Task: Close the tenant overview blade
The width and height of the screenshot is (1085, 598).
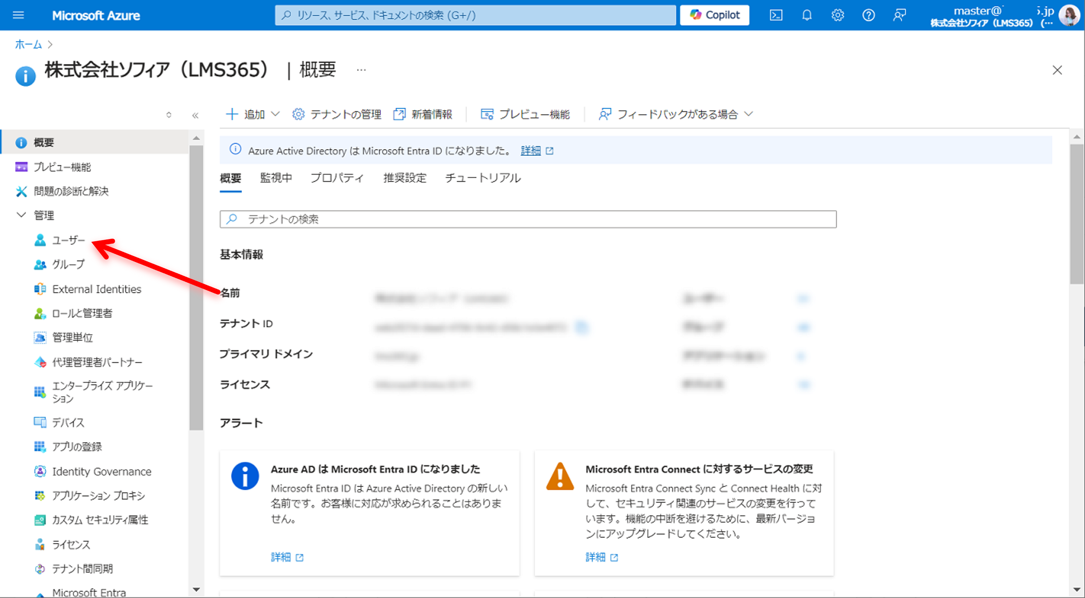Action: pyautogui.click(x=1057, y=70)
